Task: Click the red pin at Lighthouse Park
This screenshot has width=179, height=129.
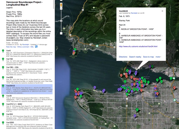Action: tap(74, 53)
